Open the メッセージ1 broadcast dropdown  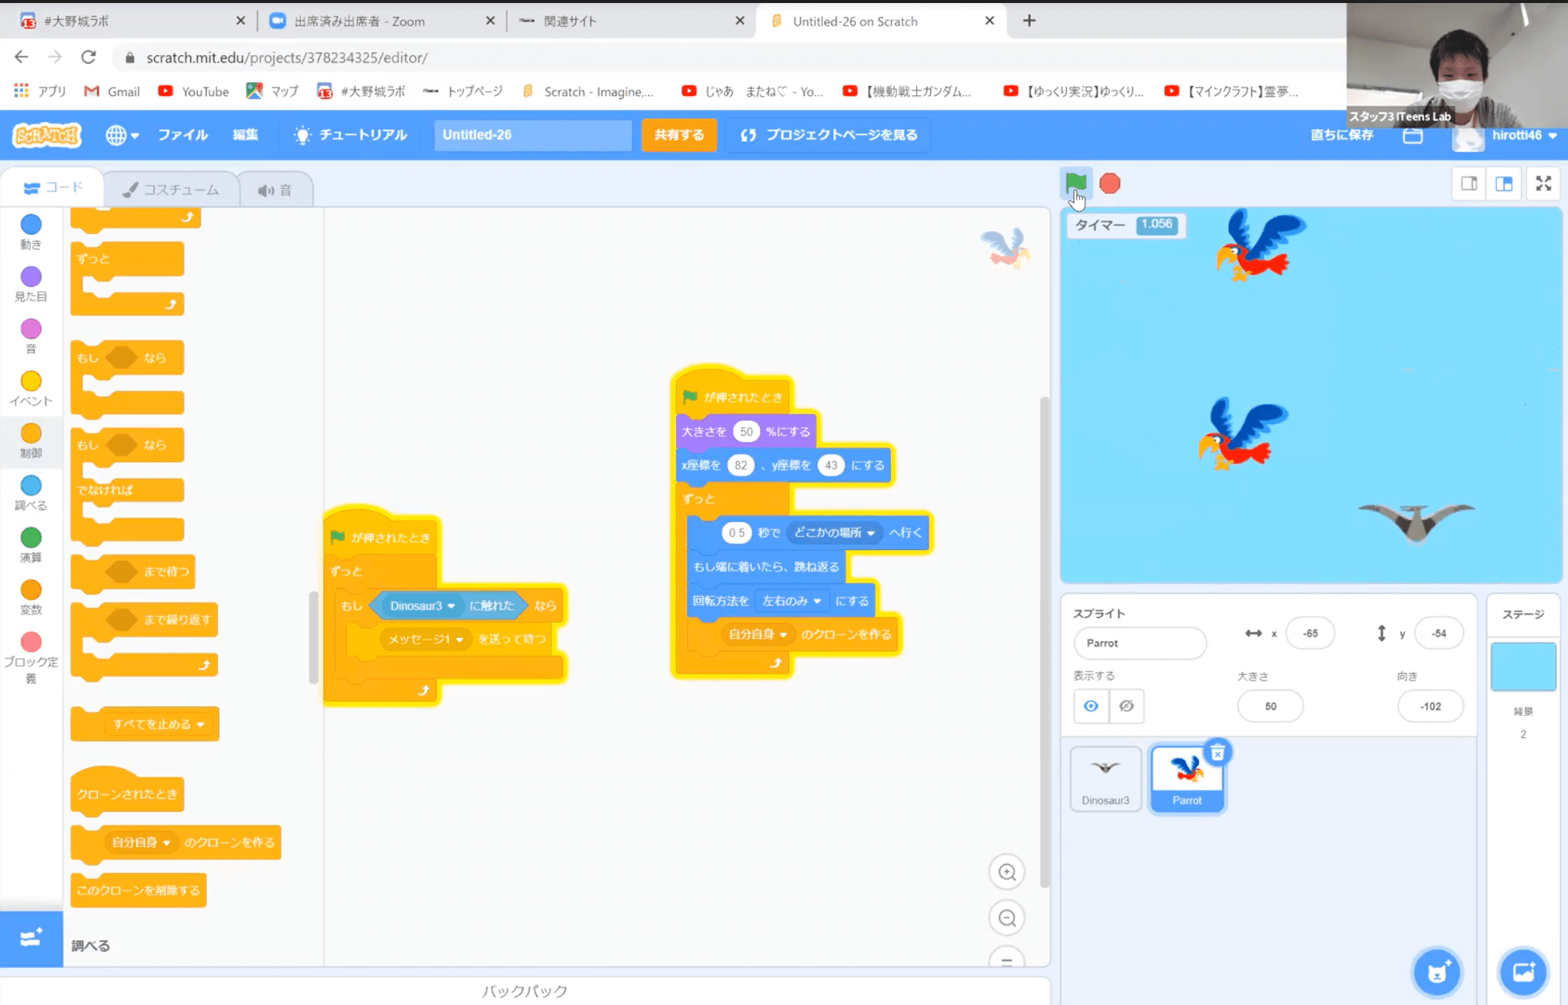click(x=425, y=639)
